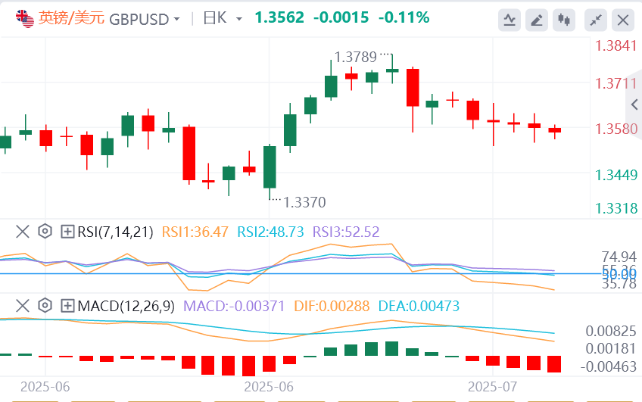Click the RSI(7,14,21) label
642x402 pixels.
(115, 232)
